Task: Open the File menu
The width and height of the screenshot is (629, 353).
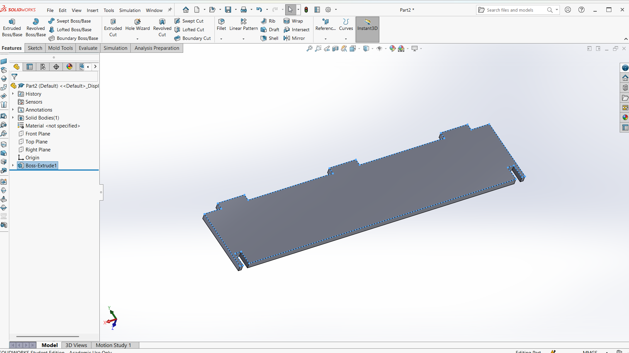Action: pos(50,10)
